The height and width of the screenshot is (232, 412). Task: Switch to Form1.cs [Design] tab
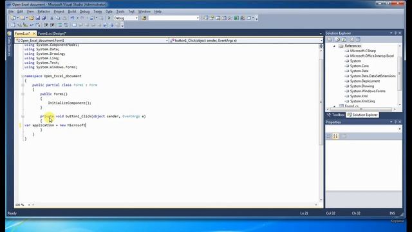coord(52,34)
